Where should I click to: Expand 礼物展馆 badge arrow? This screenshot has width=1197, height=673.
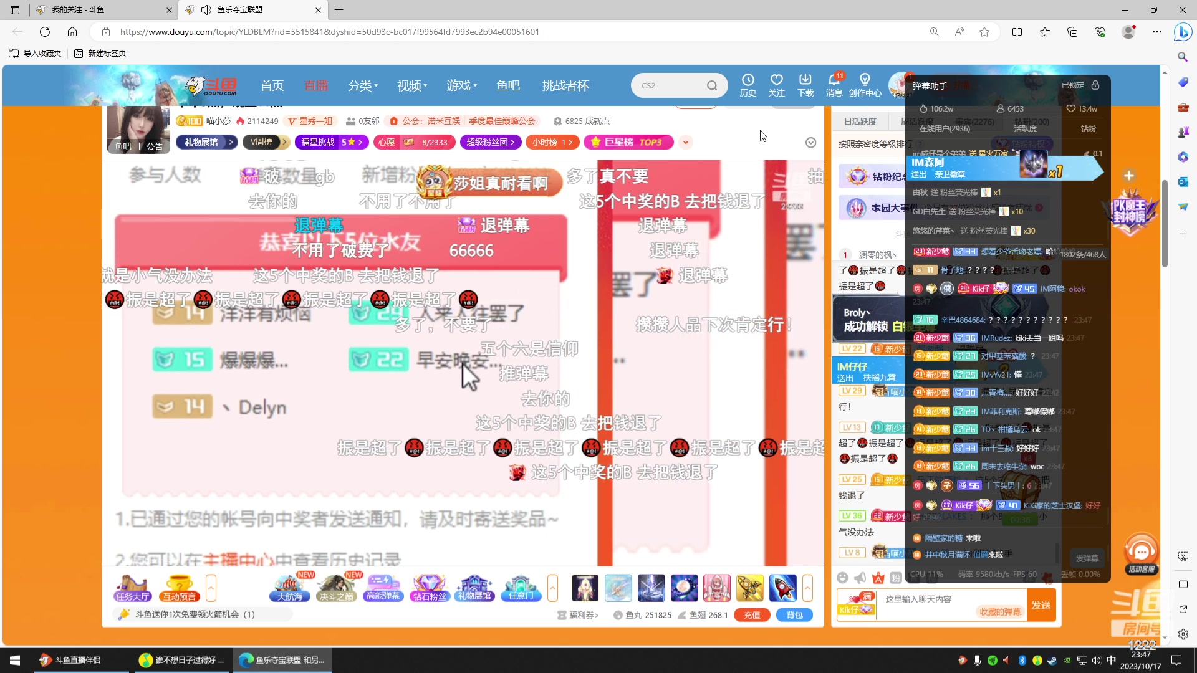231,142
